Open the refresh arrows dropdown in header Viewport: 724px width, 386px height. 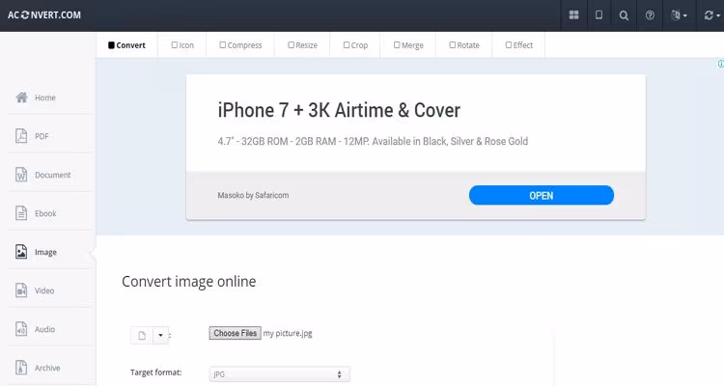coord(711,15)
